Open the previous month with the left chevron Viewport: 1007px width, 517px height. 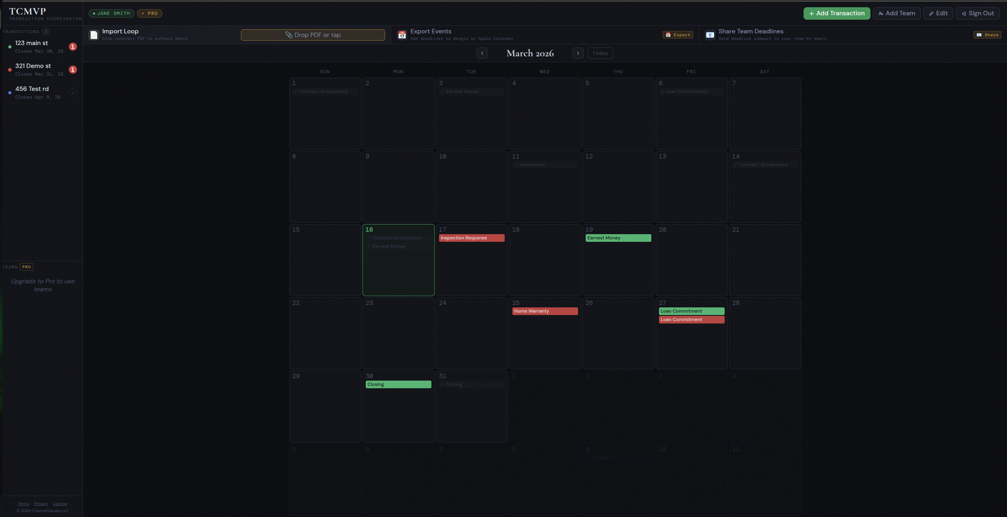point(482,53)
